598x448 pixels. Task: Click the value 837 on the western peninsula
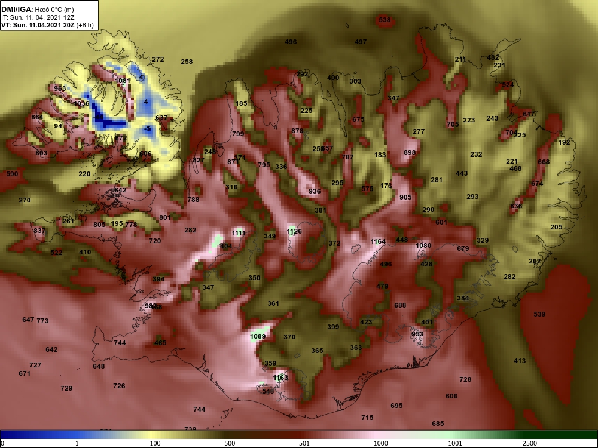[39, 231]
